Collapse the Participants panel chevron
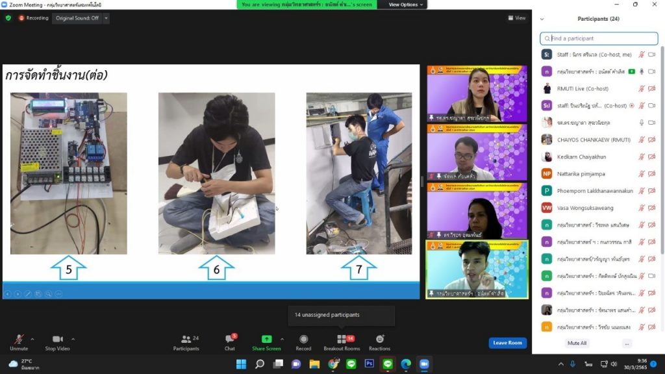 point(542,19)
